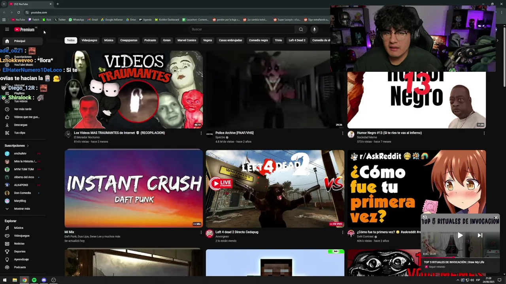Viewport: 506px width, 284px height.
Task: Expand 'Mostrar más' subscriptions list
Action: (22, 209)
